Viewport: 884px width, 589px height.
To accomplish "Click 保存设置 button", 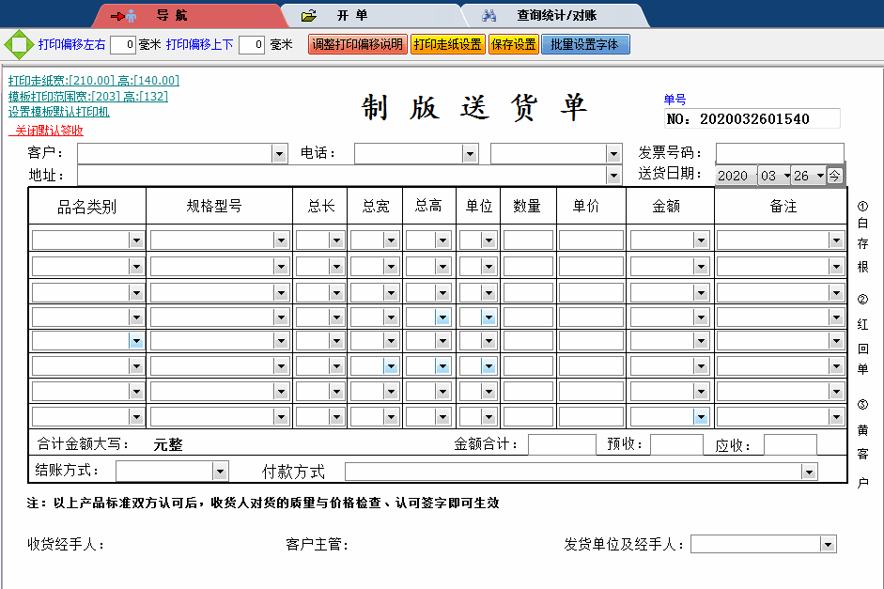I will pos(514,43).
